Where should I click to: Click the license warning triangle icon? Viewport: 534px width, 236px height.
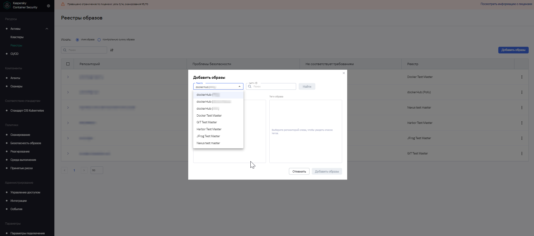(x=63, y=4)
